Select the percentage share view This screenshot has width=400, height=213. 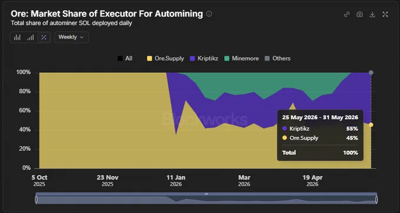coord(44,38)
